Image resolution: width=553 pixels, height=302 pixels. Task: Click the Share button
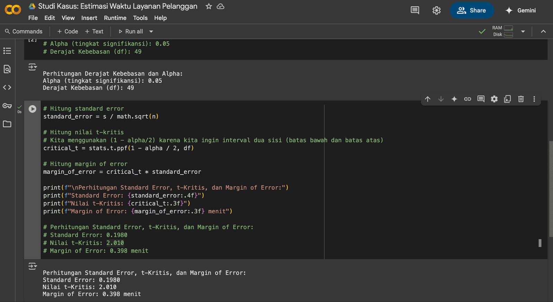point(472,11)
